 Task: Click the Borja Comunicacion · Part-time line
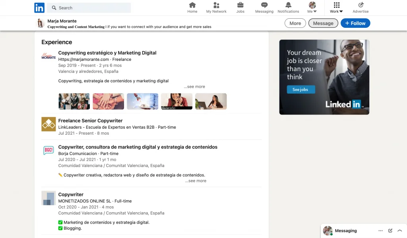click(88, 154)
